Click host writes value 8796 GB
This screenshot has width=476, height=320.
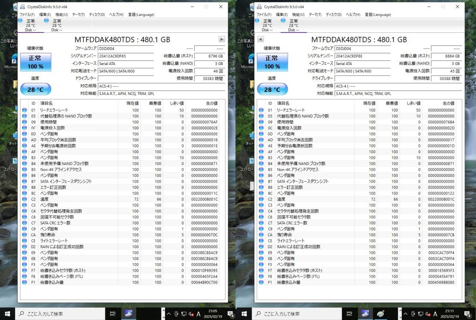point(210,56)
